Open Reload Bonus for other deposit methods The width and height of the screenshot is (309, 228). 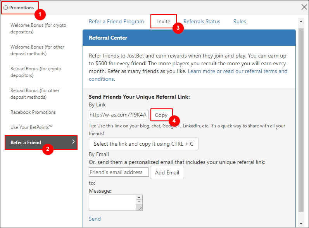tap(35, 94)
